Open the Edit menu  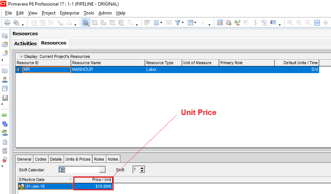[x=20, y=13]
